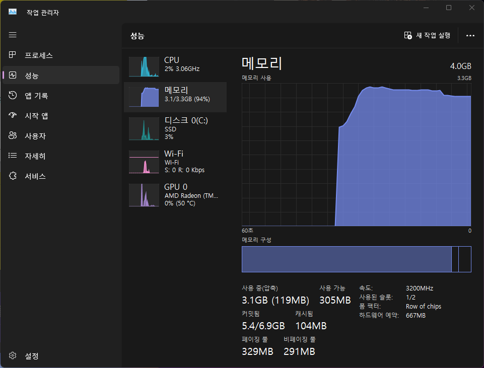Click the 메모리 구성 composition bar
The width and height of the screenshot is (484, 368).
tap(357, 259)
